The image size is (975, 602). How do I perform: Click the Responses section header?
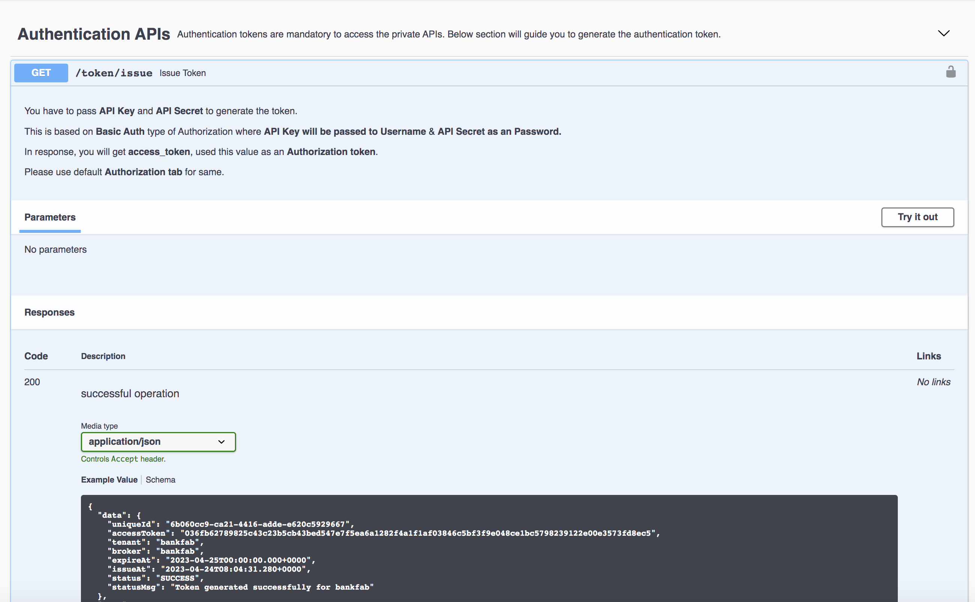[49, 313]
